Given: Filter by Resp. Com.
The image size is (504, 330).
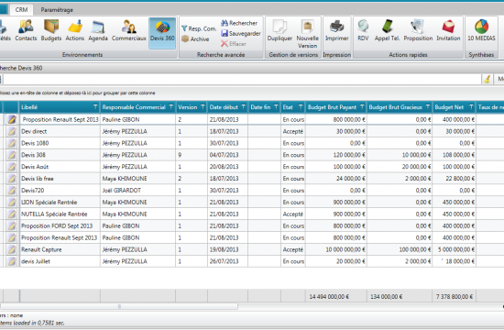Looking at the screenshot, I should [x=199, y=28].
